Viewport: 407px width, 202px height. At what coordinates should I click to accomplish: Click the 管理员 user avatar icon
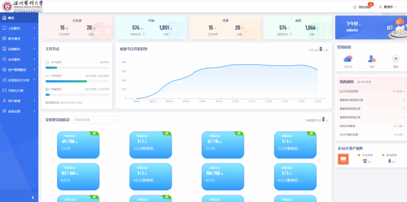click(x=381, y=7)
